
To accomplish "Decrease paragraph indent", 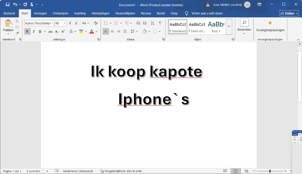I will point(138,23).
